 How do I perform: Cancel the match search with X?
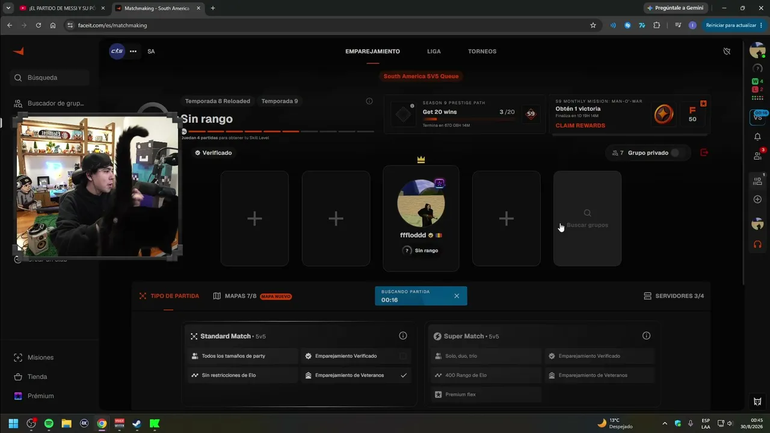[457, 296]
